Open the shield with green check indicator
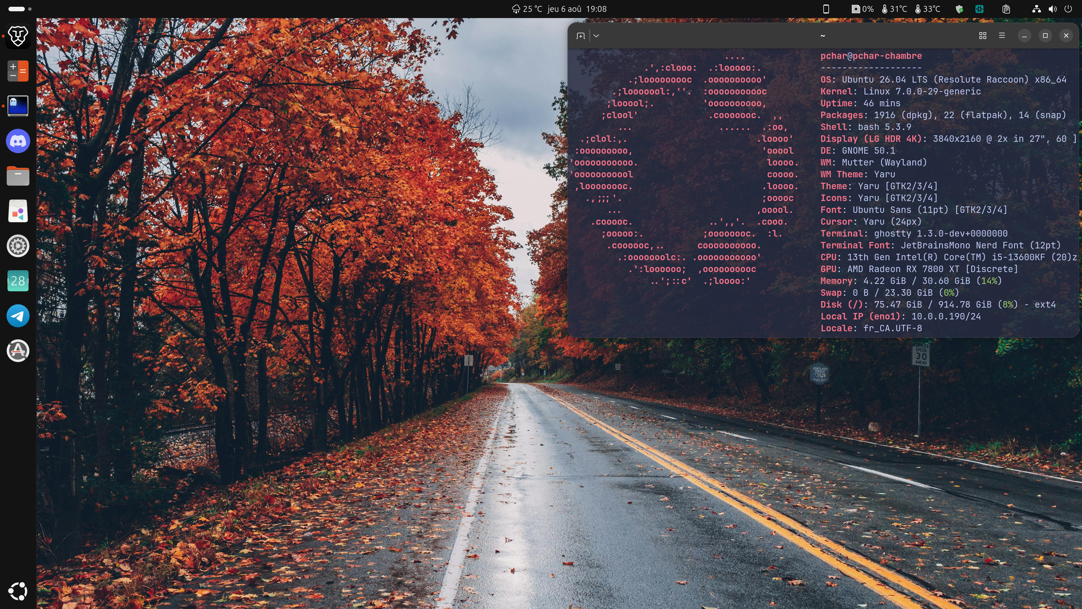The height and width of the screenshot is (609, 1082). pos(959,9)
